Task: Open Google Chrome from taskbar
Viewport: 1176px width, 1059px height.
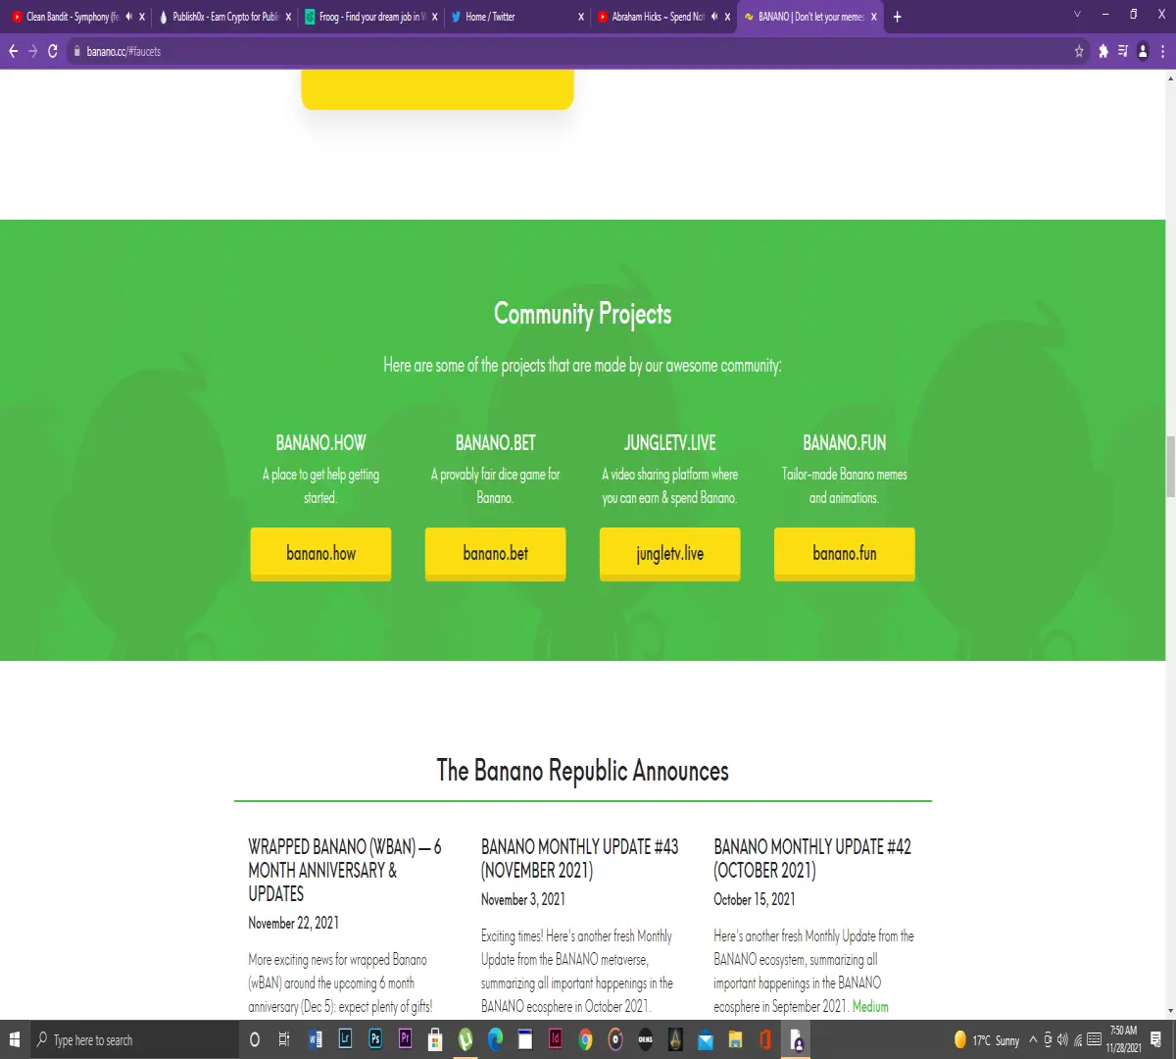Action: click(x=585, y=1039)
